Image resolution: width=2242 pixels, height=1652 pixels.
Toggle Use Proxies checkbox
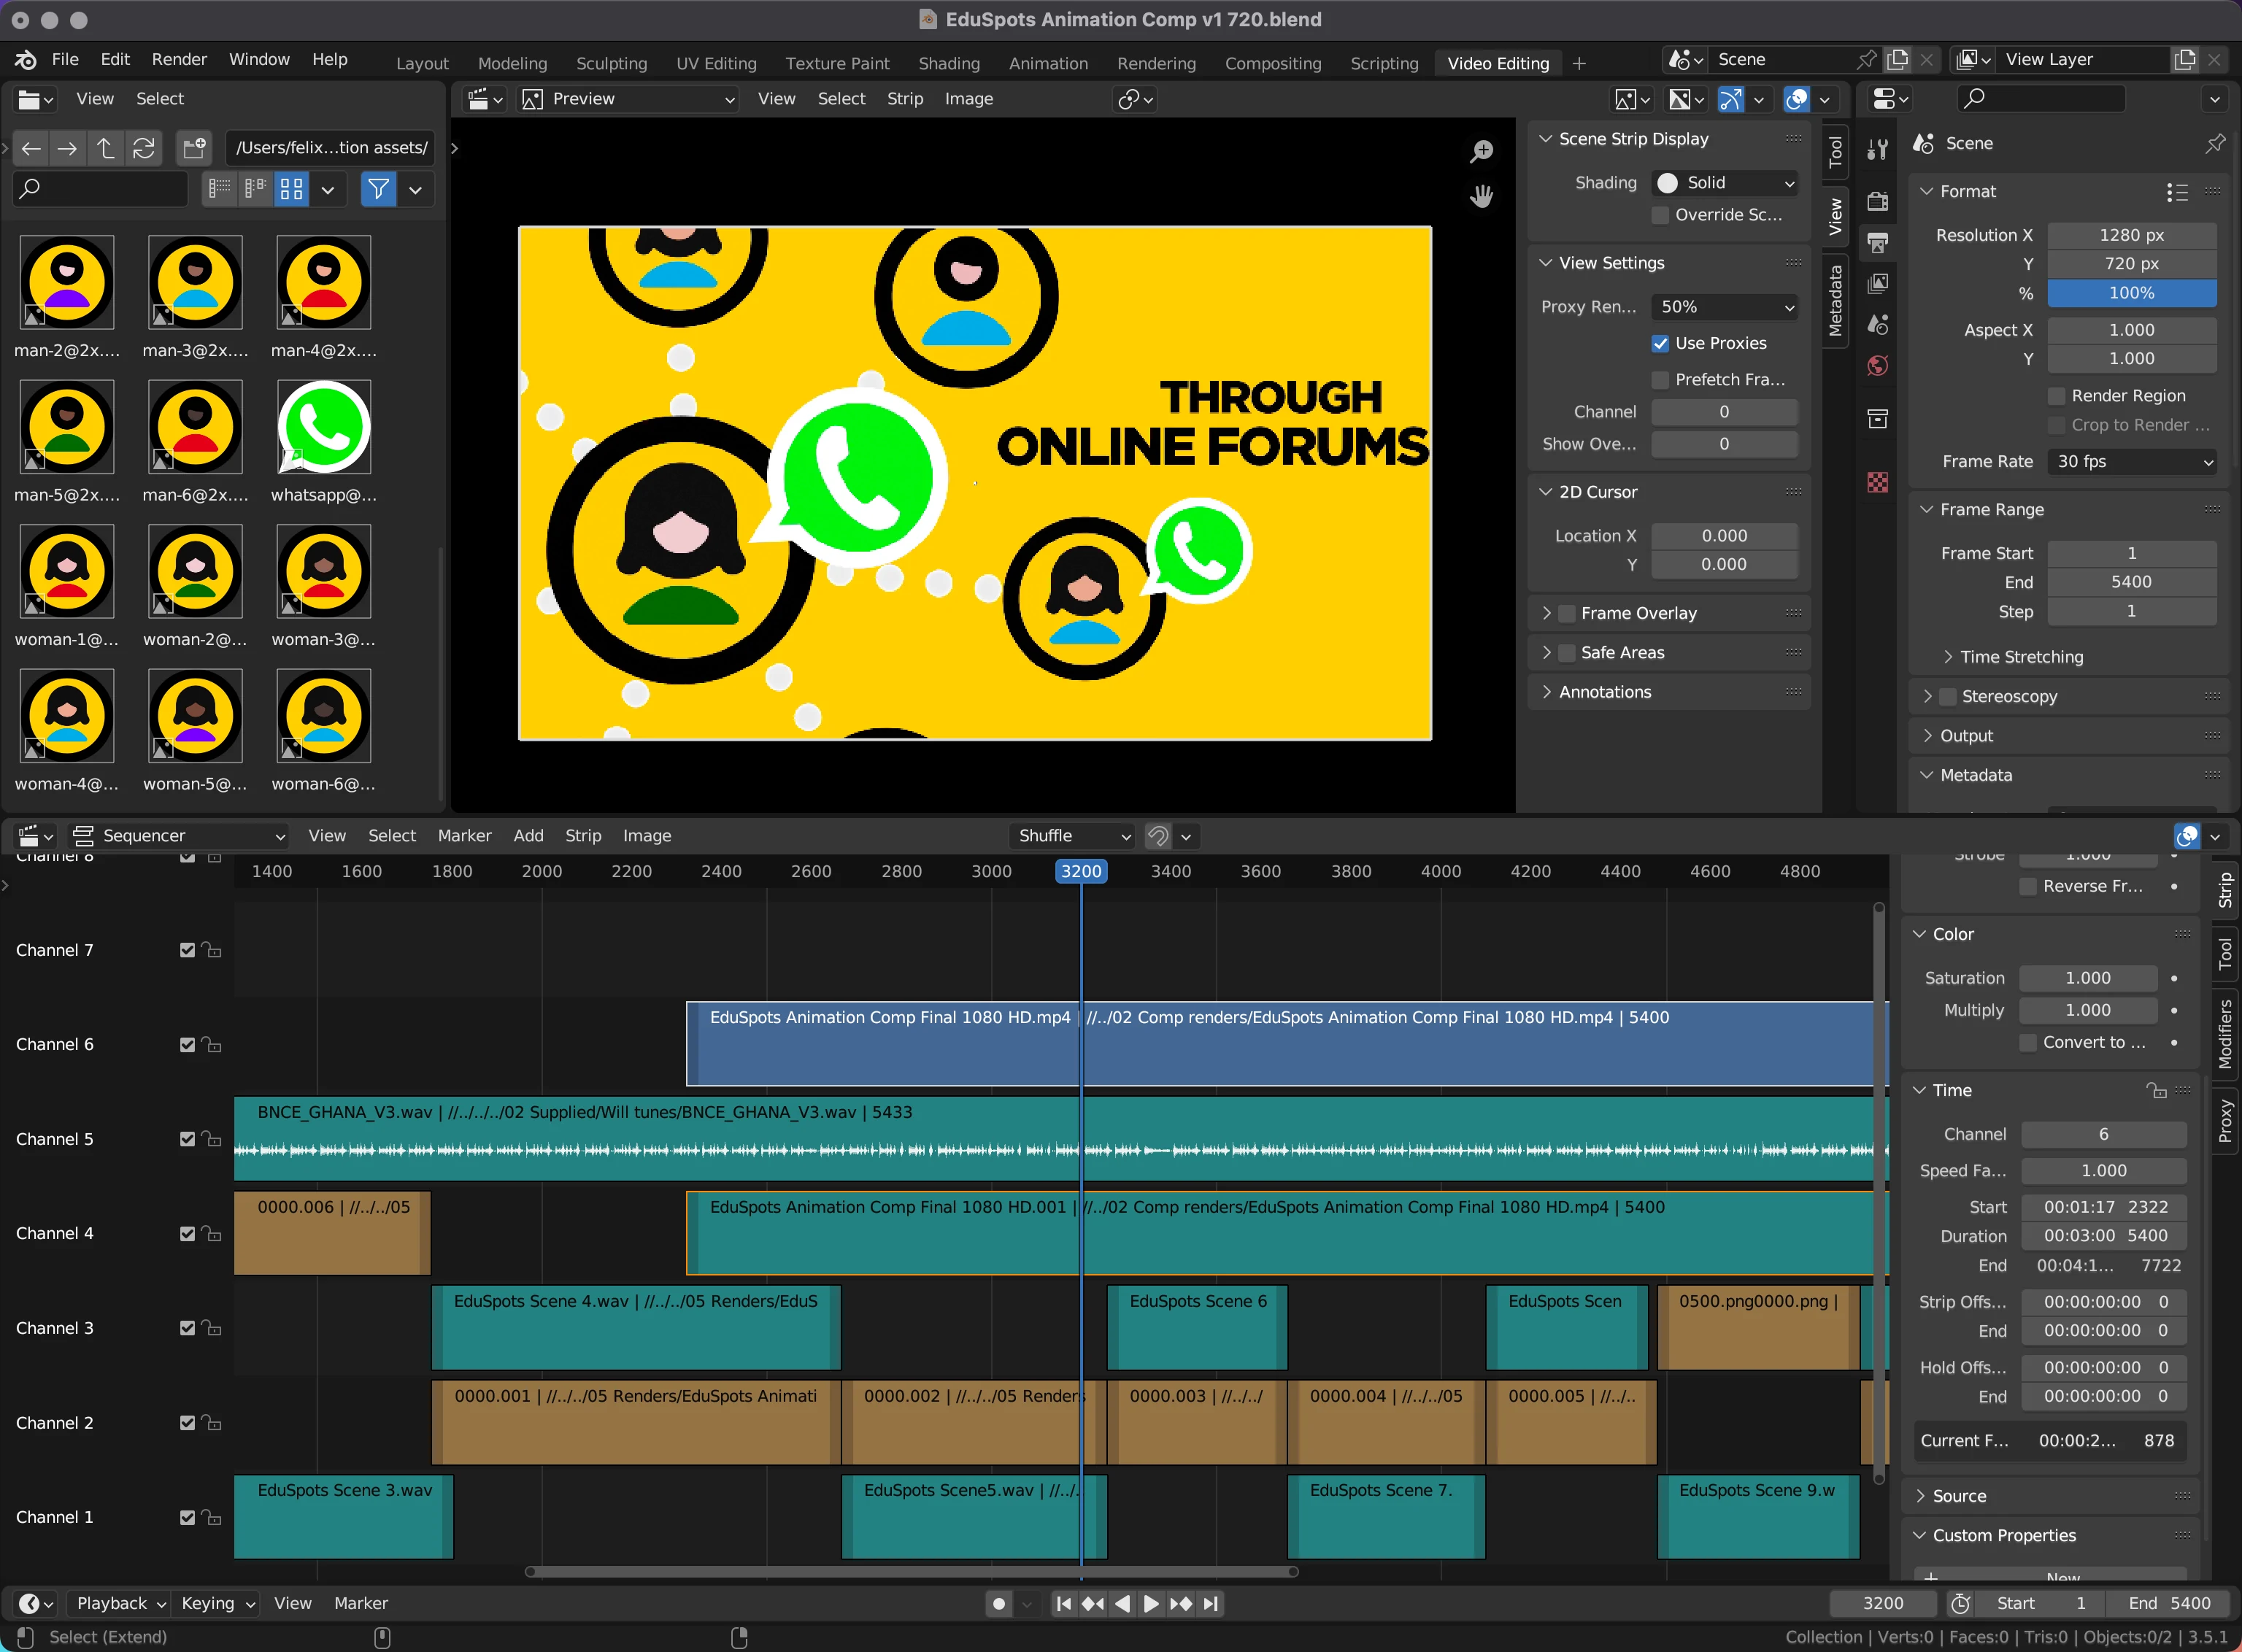[x=1660, y=344]
